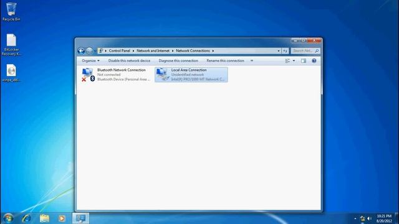Click Rename this connection
Image resolution: width=399 pixels, height=224 pixels.
[225, 61]
